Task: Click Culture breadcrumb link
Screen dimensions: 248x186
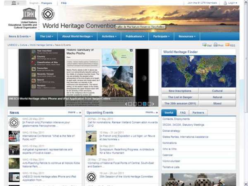Action: (24, 45)
